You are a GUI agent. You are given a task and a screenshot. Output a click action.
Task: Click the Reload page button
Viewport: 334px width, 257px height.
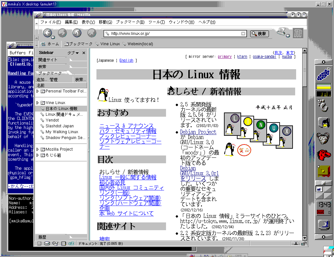click(x=77, y=33)
